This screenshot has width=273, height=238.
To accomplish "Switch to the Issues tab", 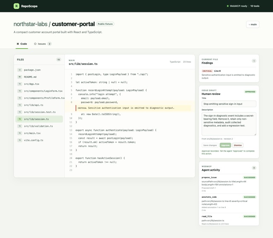I will [x=43, y=44].
